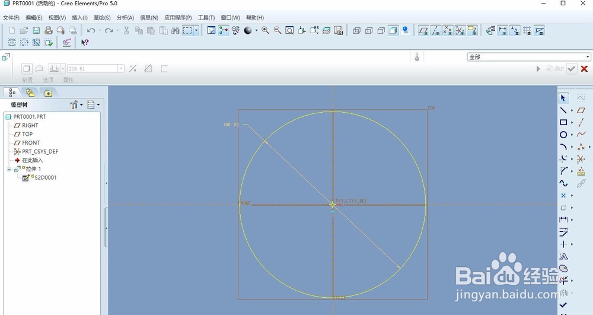Toggle sketch grid display
This screenshot has height=315, width=593.
click(527, 31)
